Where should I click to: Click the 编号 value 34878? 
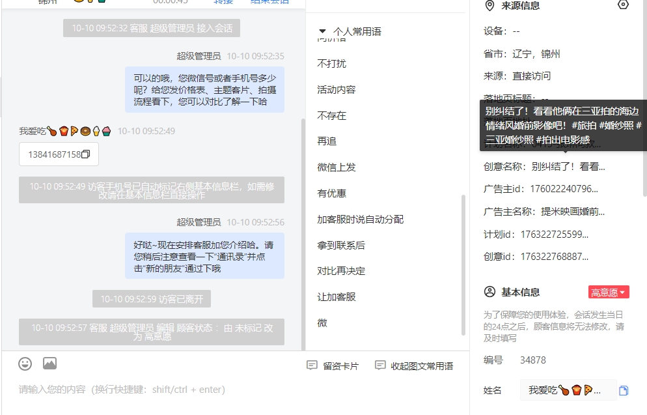click(x=532, y=360)
